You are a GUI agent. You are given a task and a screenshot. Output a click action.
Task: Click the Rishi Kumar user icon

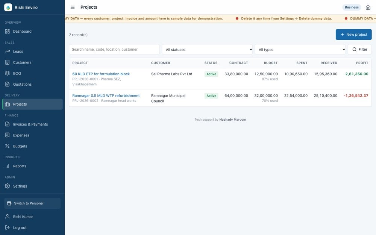[8, 217]
